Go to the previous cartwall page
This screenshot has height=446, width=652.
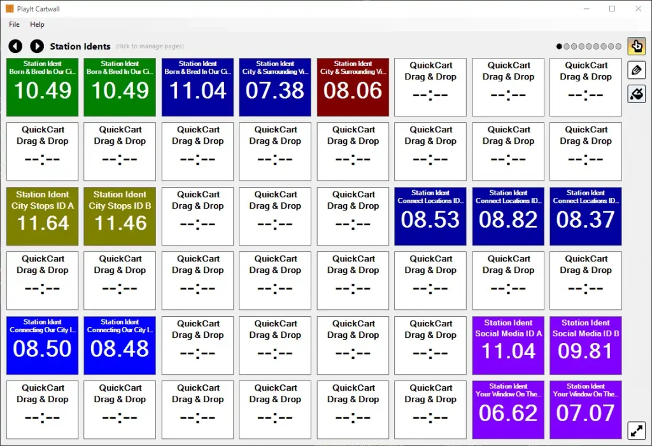pyautogui.click(x=15, y=46)
